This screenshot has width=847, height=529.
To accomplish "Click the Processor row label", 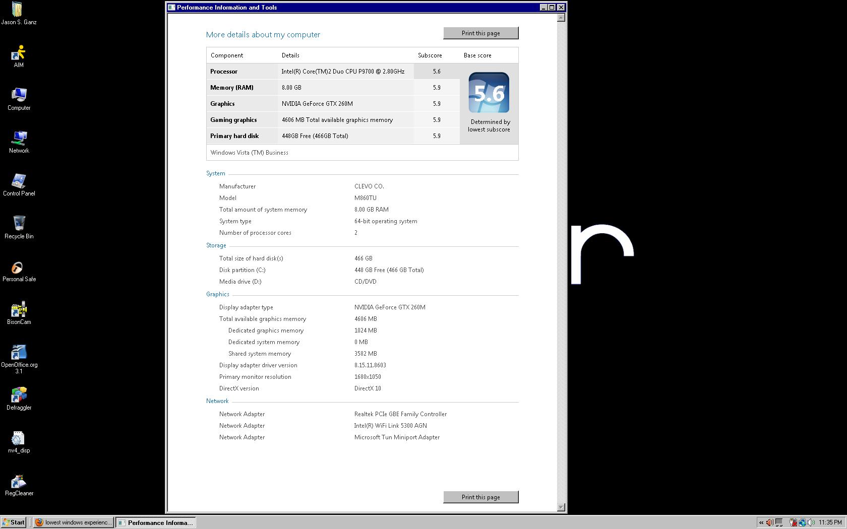I will click(x=224, y=72).
